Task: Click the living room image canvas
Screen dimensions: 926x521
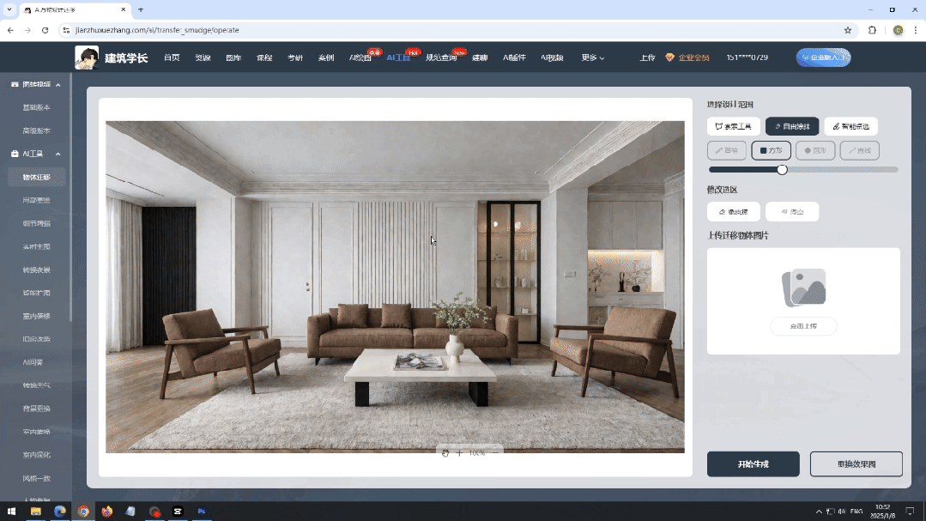Action: tap(395, 287)
